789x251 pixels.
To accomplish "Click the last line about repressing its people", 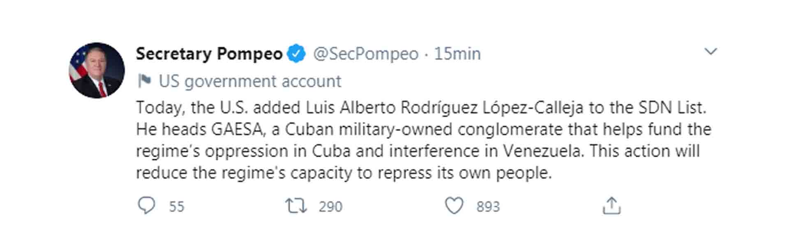I will point(344,173).
